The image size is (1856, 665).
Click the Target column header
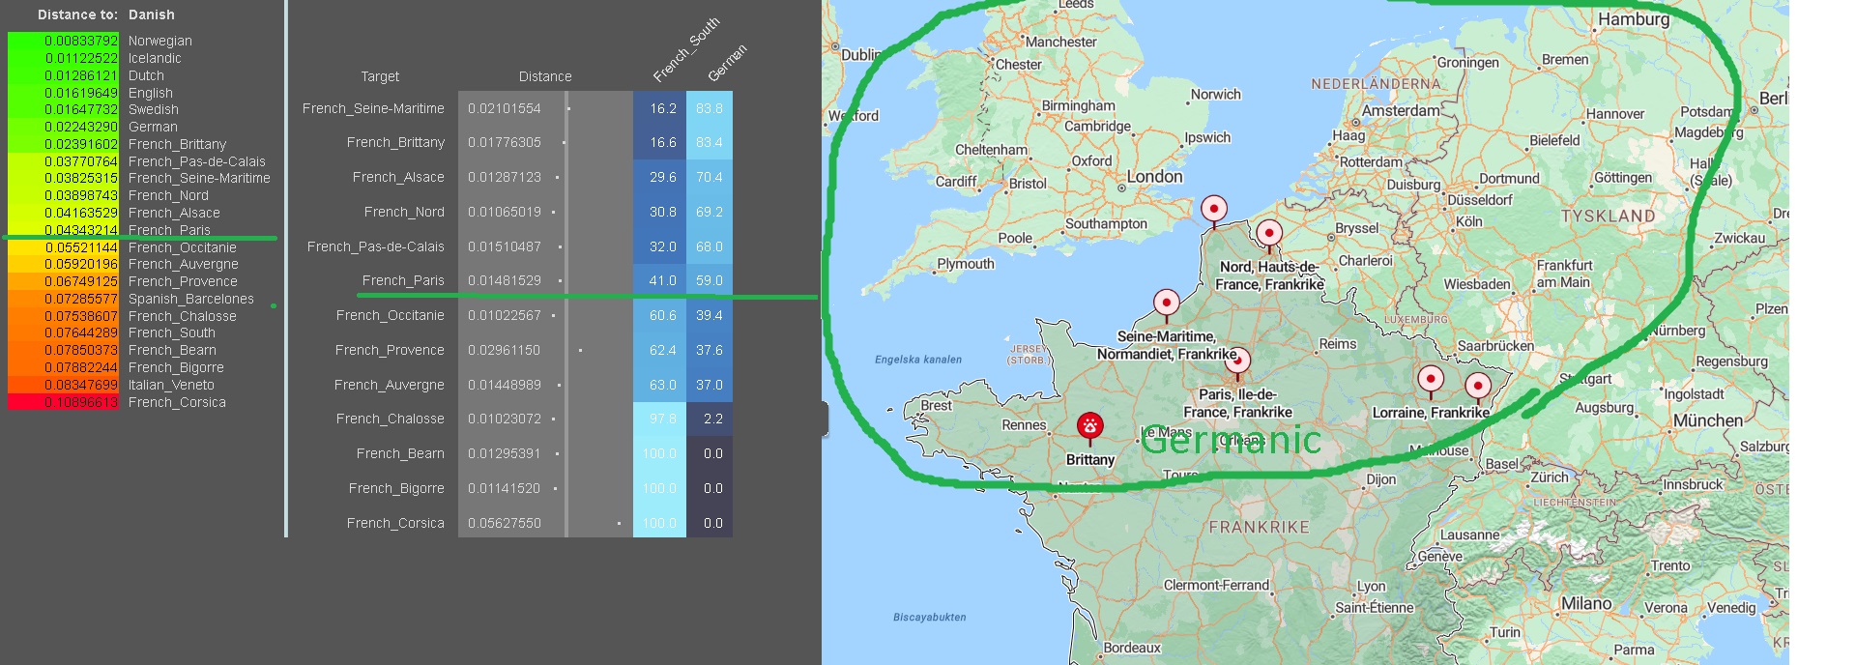(380, 76)
